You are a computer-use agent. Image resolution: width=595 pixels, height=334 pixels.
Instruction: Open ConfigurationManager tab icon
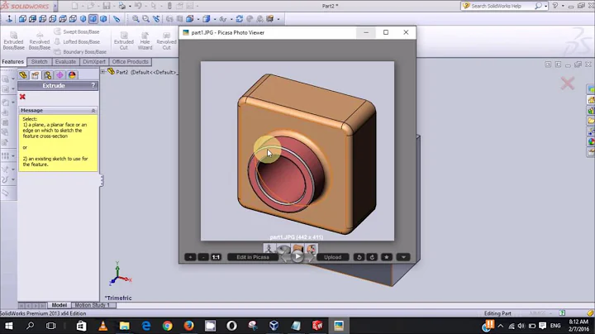point(47,75)
